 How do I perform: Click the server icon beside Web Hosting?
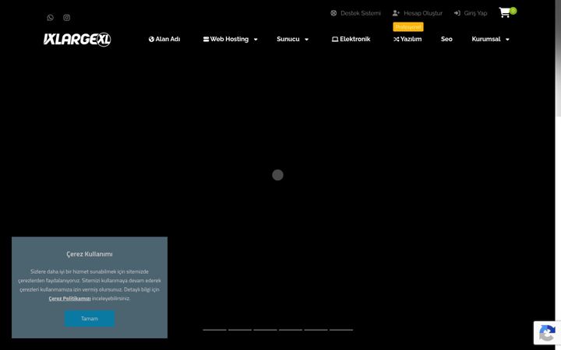(206, 40)
